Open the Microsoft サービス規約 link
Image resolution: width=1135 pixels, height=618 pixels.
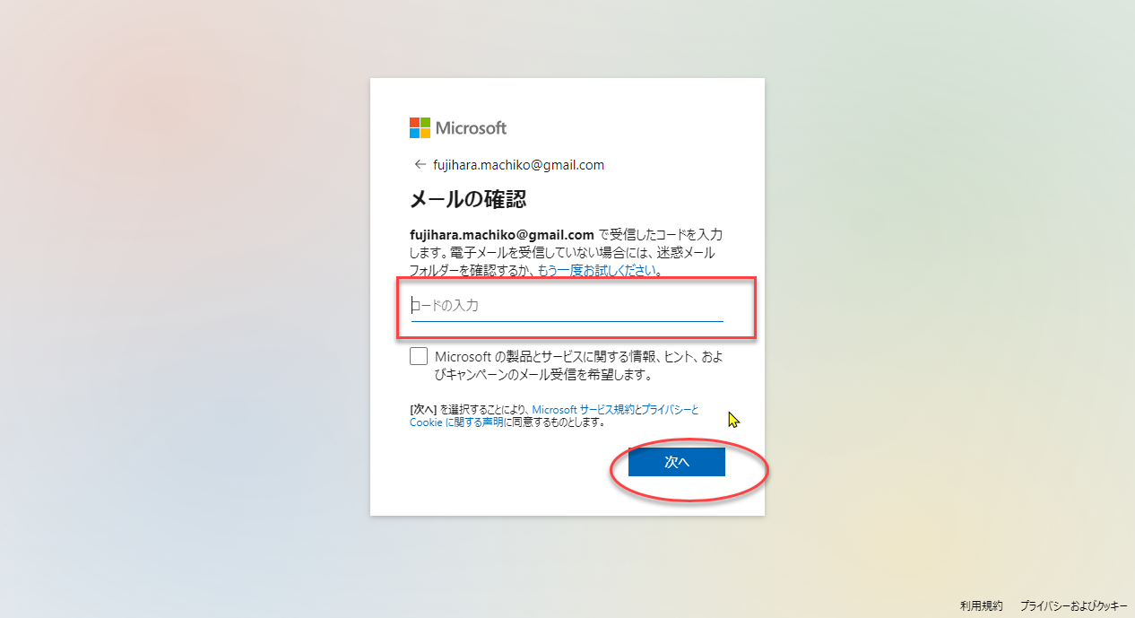[x=583, y=409]
